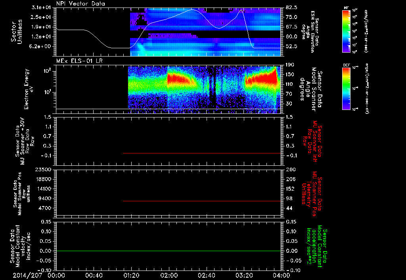The image size is (406, 280).
Task: Click the 2014/207 00:00 start time label
Action: [39, 275]
